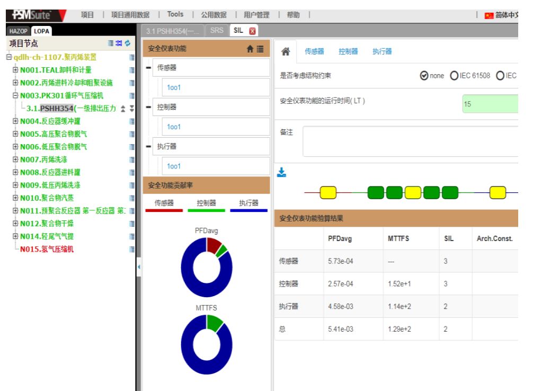Click the blue download icon above diagram
Viewport: 559px width, 391px height.
pyautogui.click(x=282, y=172)
